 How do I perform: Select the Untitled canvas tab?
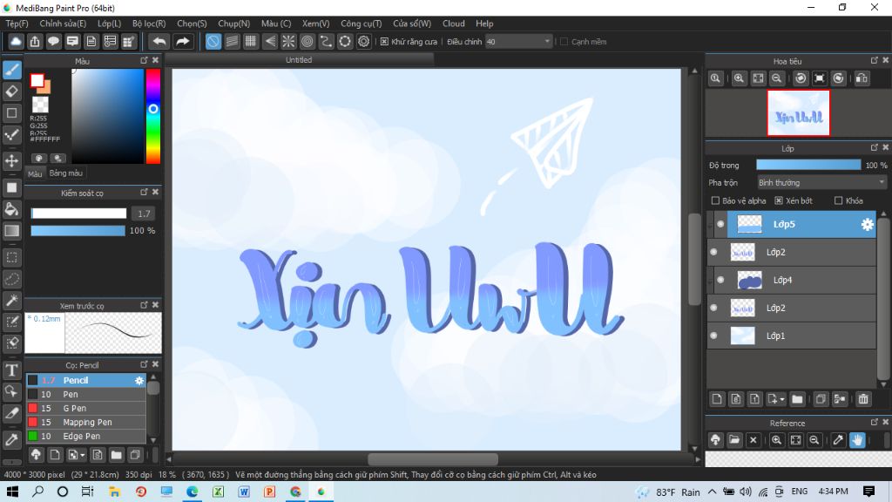coord(299,60)
